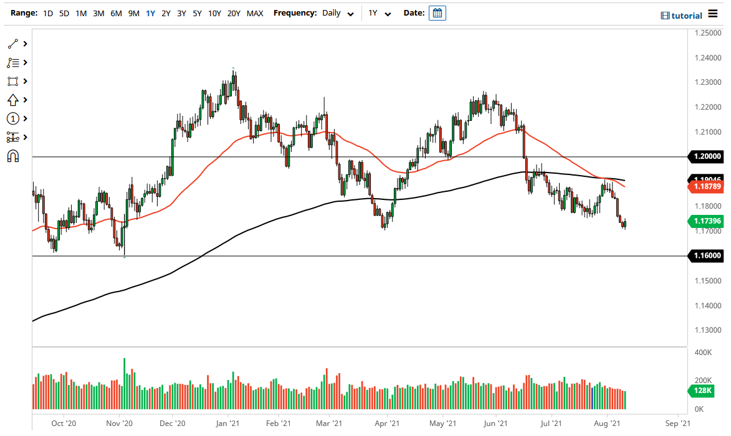Select the up arrow marker tool
731x436 pixels.
click(x=12, y=100)
